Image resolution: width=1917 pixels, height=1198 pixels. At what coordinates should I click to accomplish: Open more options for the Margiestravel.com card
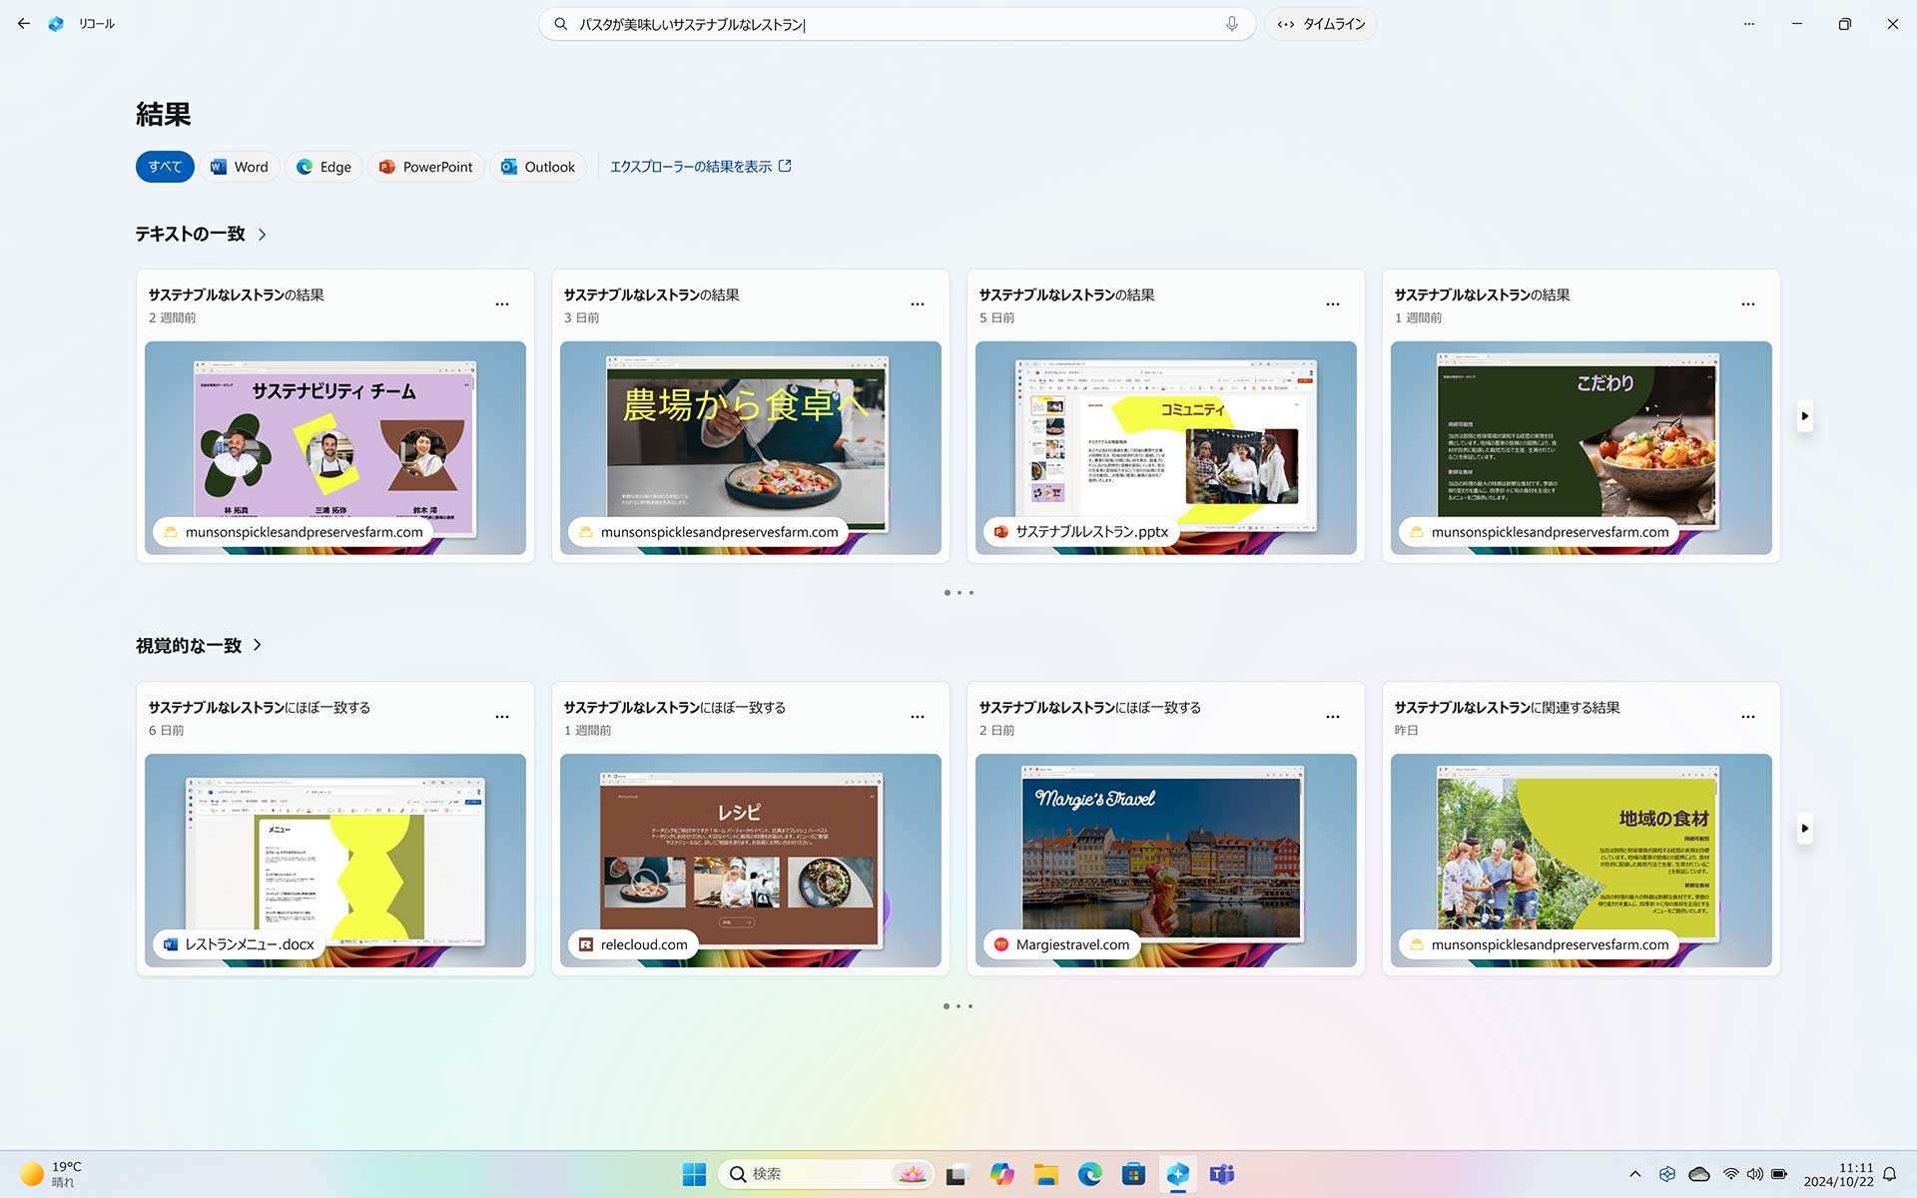click(1332, 717)
